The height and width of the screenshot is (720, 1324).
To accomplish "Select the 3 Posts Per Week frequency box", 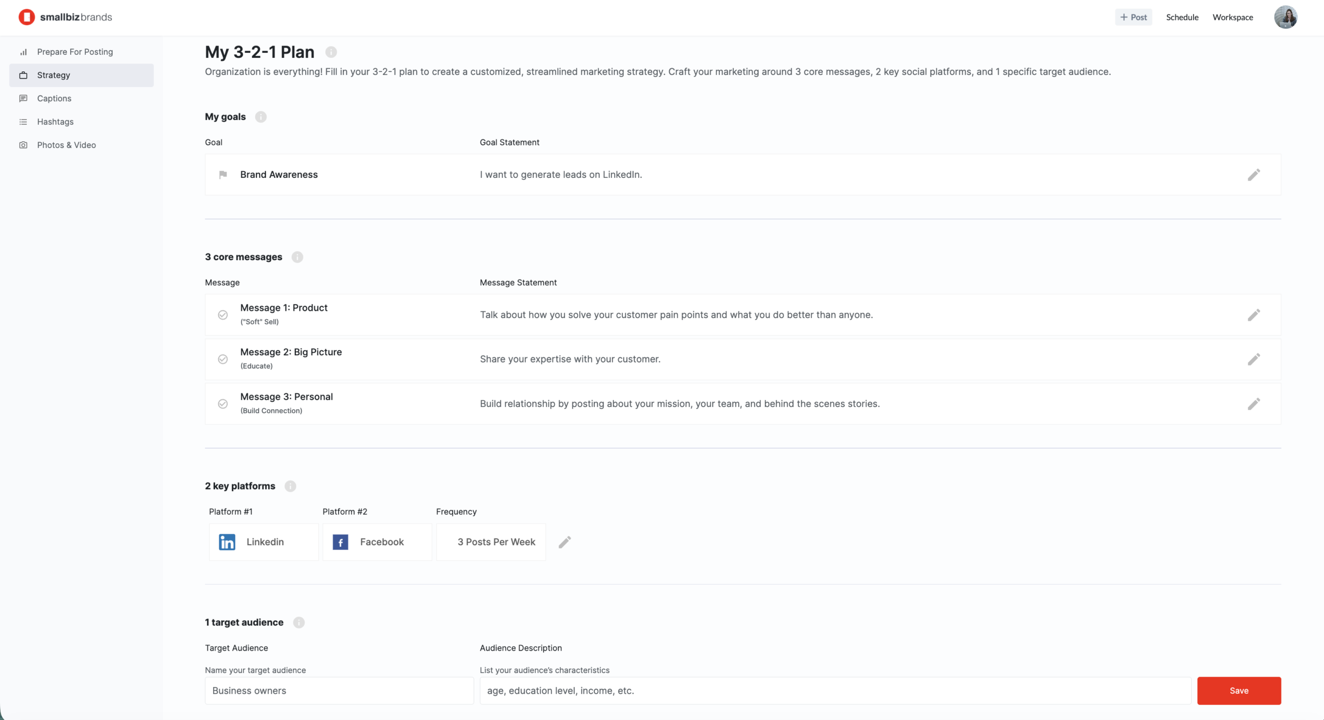I will 491,542.
